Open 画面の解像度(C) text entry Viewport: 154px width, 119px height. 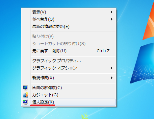[47, 88]
